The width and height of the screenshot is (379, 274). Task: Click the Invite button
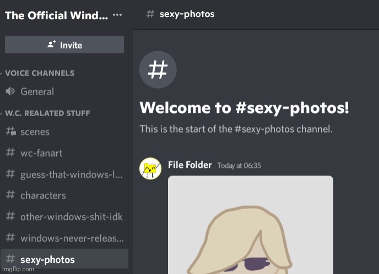click(64, 45)
